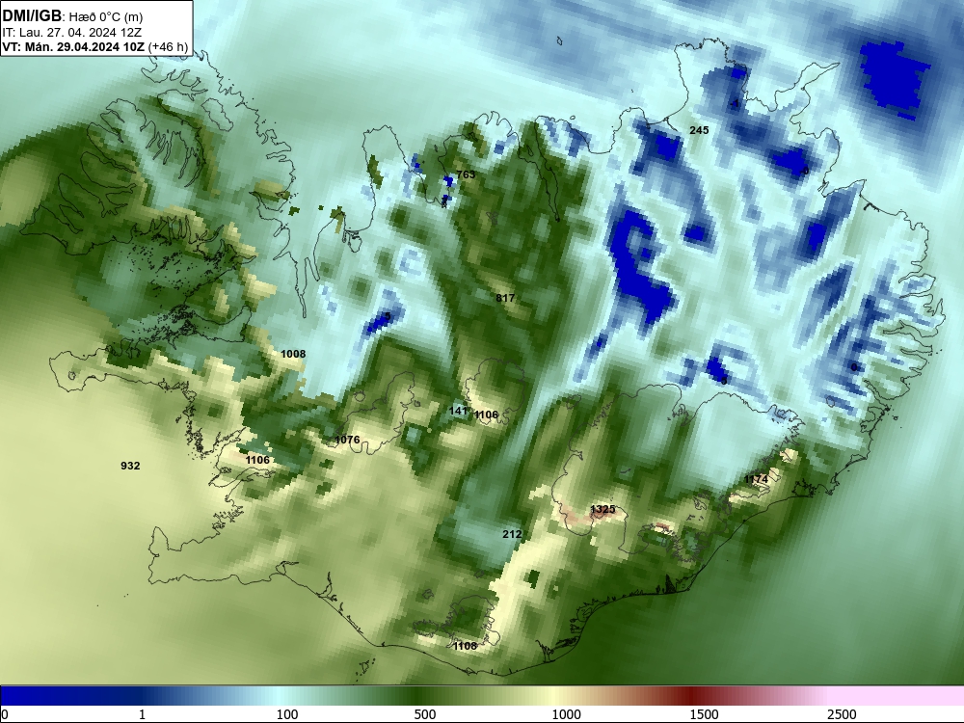964x723 pixels.
Task: Click the 1008 height value on map
Action: (293, 354)
